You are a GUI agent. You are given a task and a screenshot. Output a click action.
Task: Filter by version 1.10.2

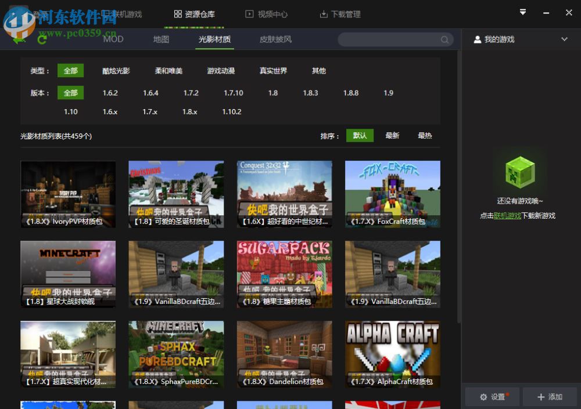[232, 111]
